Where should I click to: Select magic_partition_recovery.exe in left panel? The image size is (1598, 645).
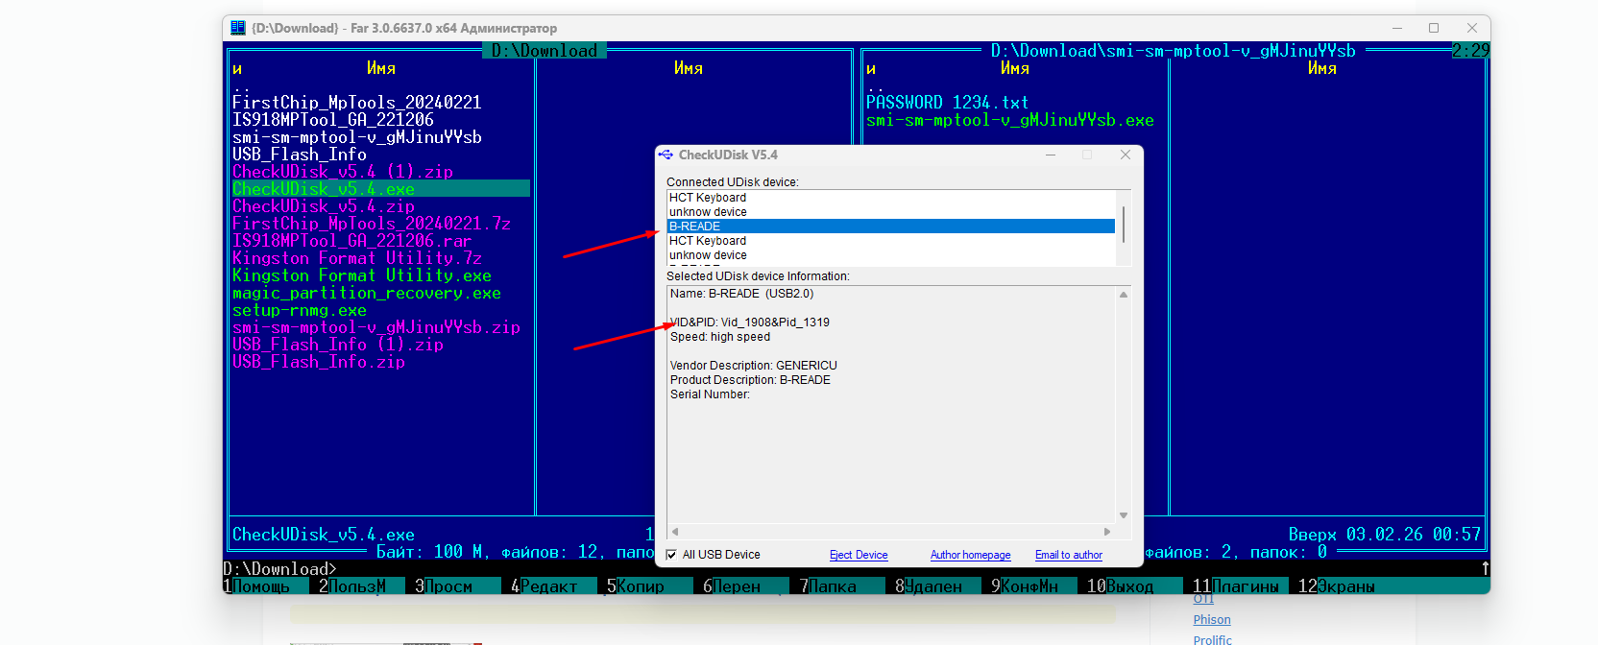point(366,294)
